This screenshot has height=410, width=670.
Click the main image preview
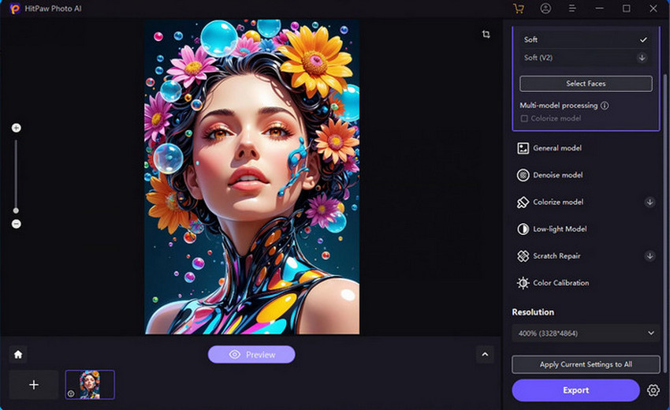pos(252,177)
